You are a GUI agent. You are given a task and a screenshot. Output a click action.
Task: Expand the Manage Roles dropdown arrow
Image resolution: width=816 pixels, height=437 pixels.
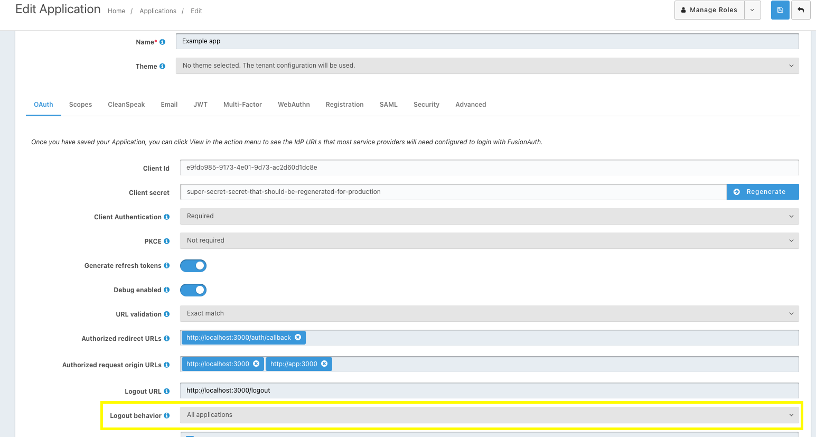752,10
